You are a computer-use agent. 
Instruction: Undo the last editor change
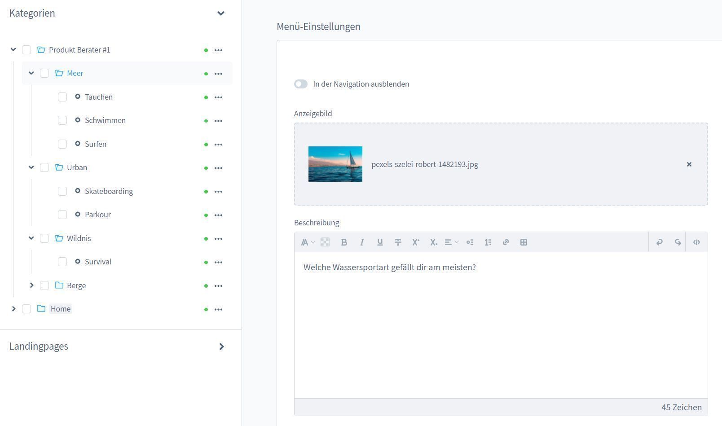click(x=659, y=242)
